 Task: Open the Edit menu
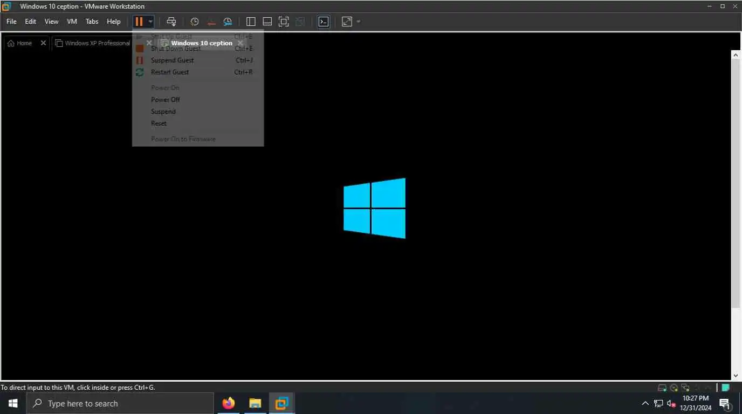(30, 22)
